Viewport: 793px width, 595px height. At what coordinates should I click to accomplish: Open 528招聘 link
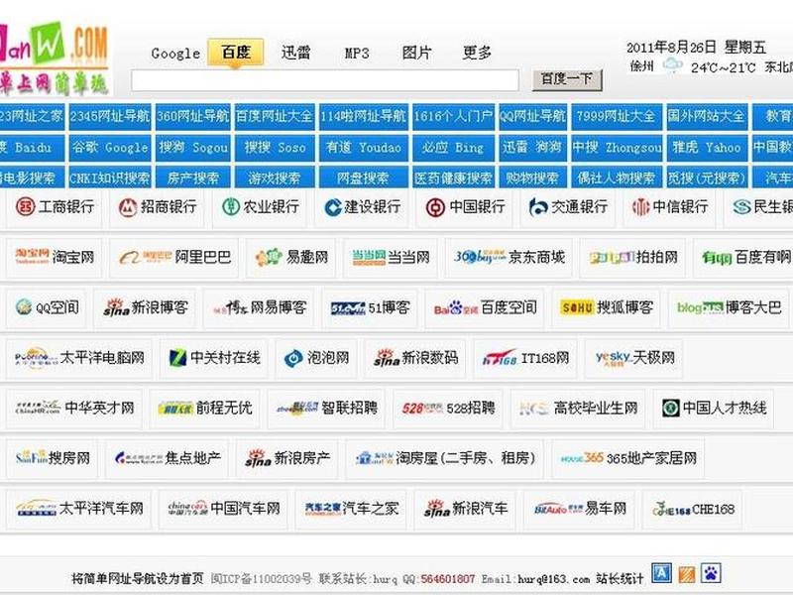click(448, 408)
